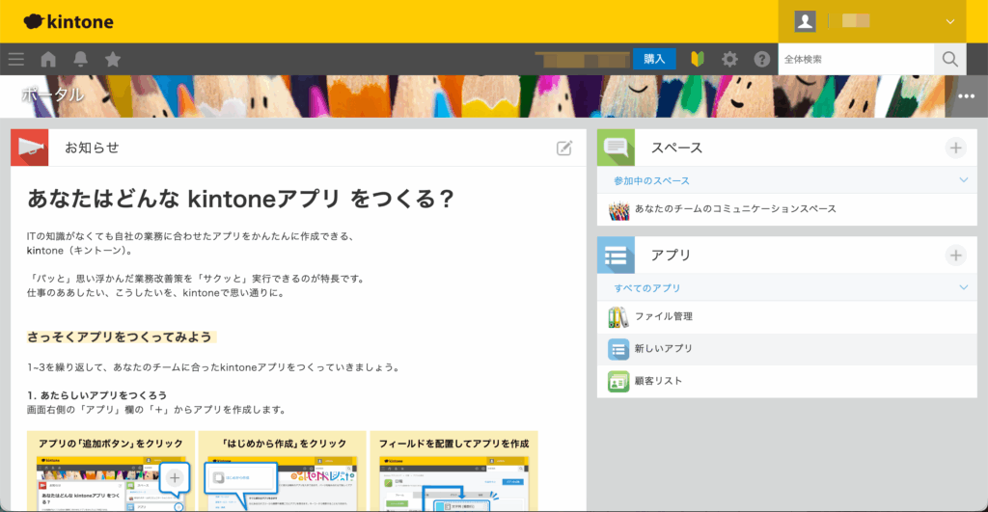
Task: Open the beginner guide leaf icon
Action: pyautogui.click(x=698, y=59)
